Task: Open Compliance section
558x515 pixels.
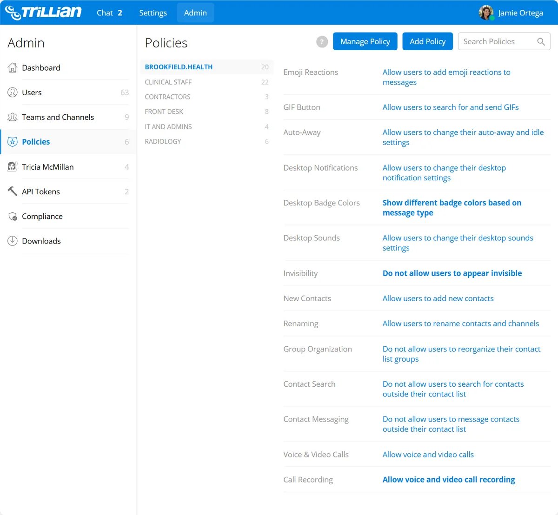Action: click(68, 216)
